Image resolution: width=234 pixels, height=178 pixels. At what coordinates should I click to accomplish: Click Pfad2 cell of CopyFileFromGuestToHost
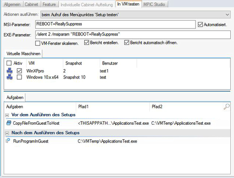[x=181, y=123]
